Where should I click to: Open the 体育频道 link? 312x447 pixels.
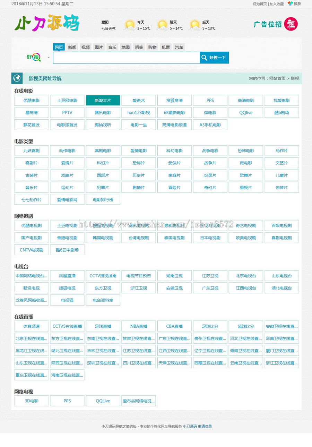click(x=32, y=326)
